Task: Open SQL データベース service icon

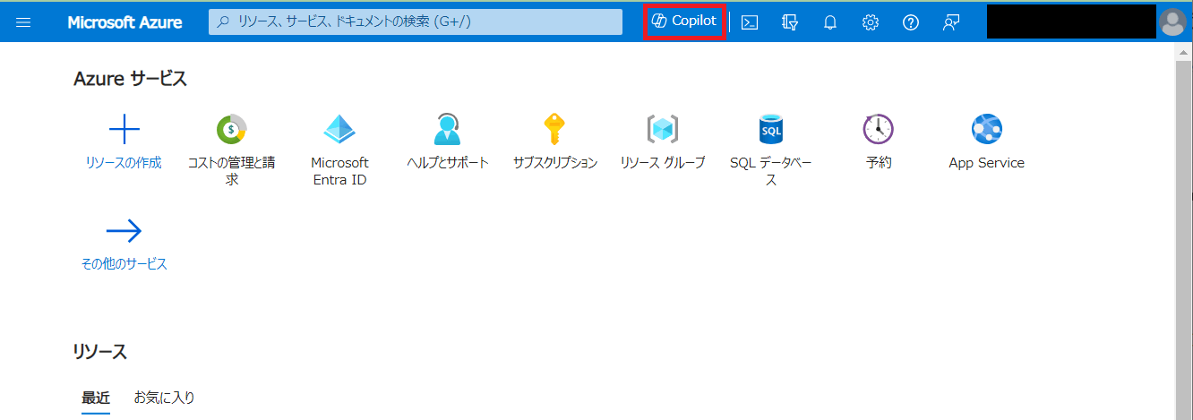Action: pyautogui.click(x=771, y=130)
